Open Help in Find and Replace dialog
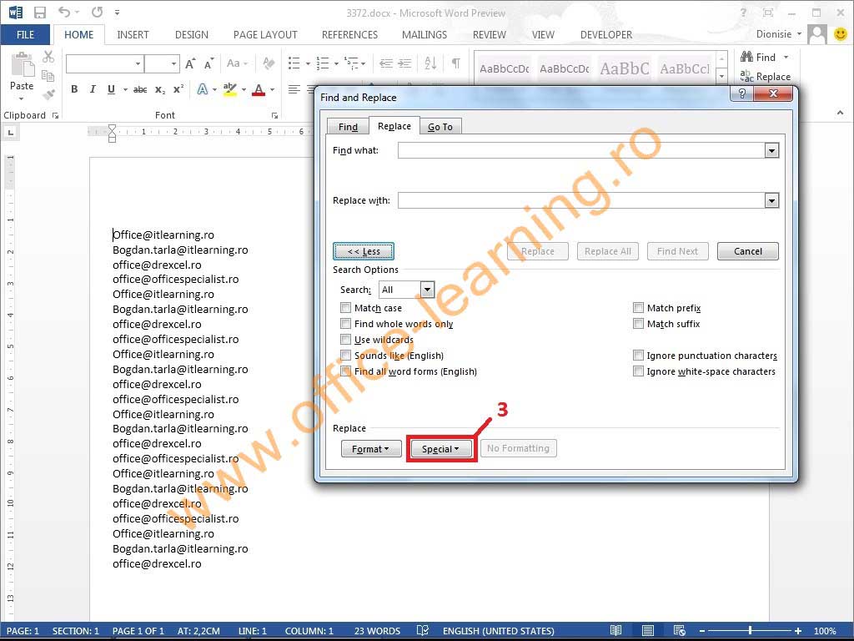This screenshot has width=854, height=641. pyautogui.click(x=741, y=93)
